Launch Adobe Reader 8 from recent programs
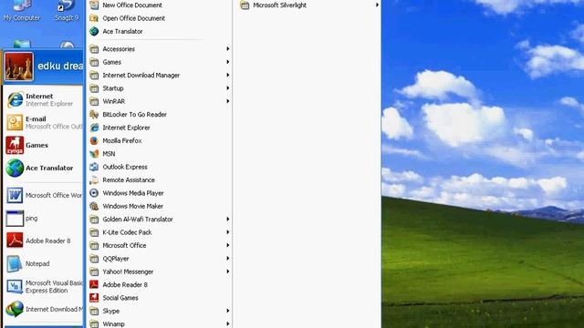Screen dimensions: 584x328 [15, 241]
